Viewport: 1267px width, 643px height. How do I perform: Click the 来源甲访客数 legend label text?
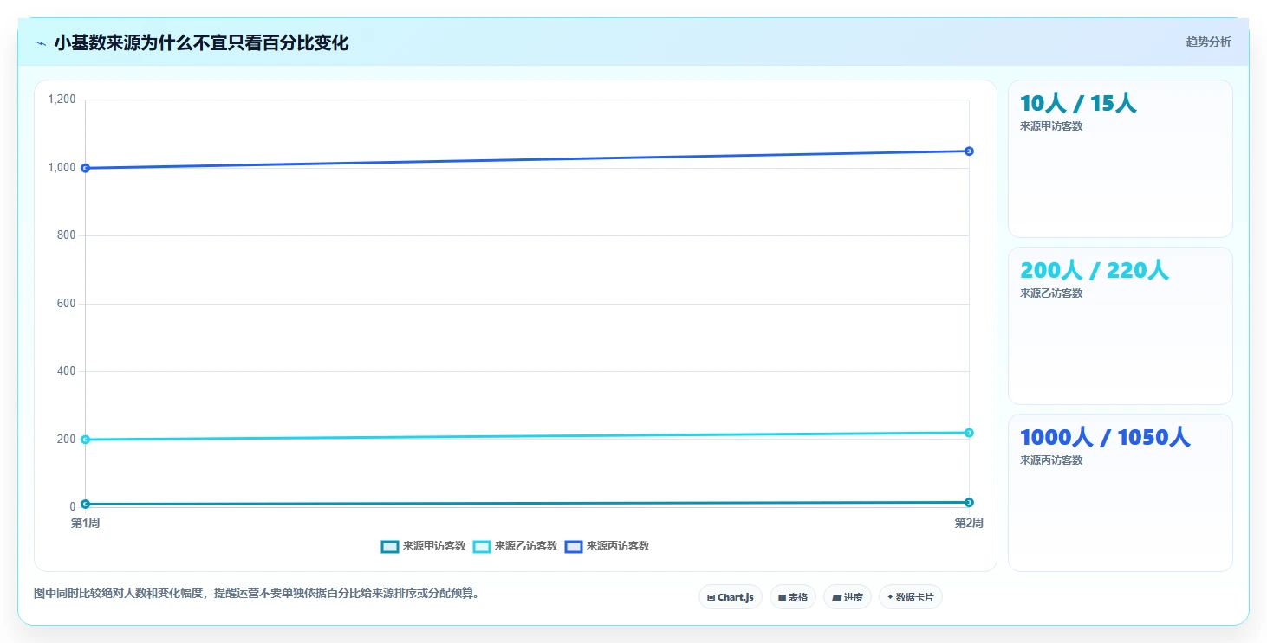point(434,547)
